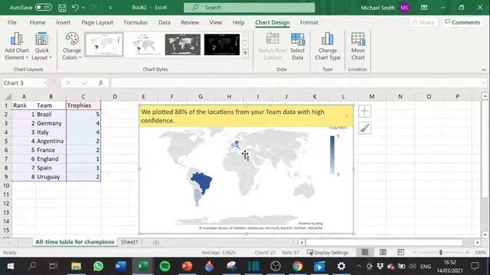Select column D header

pos(115,97)
